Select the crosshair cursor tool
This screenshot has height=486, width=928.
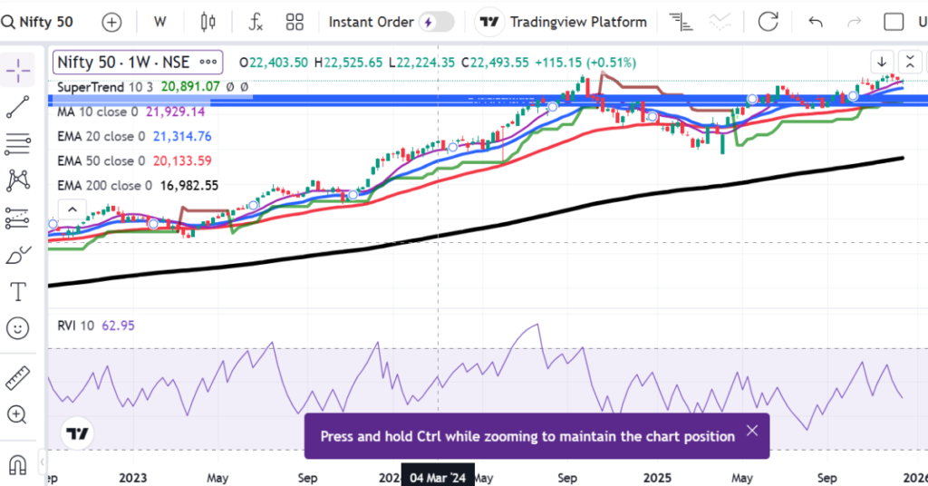coord(18,71)
